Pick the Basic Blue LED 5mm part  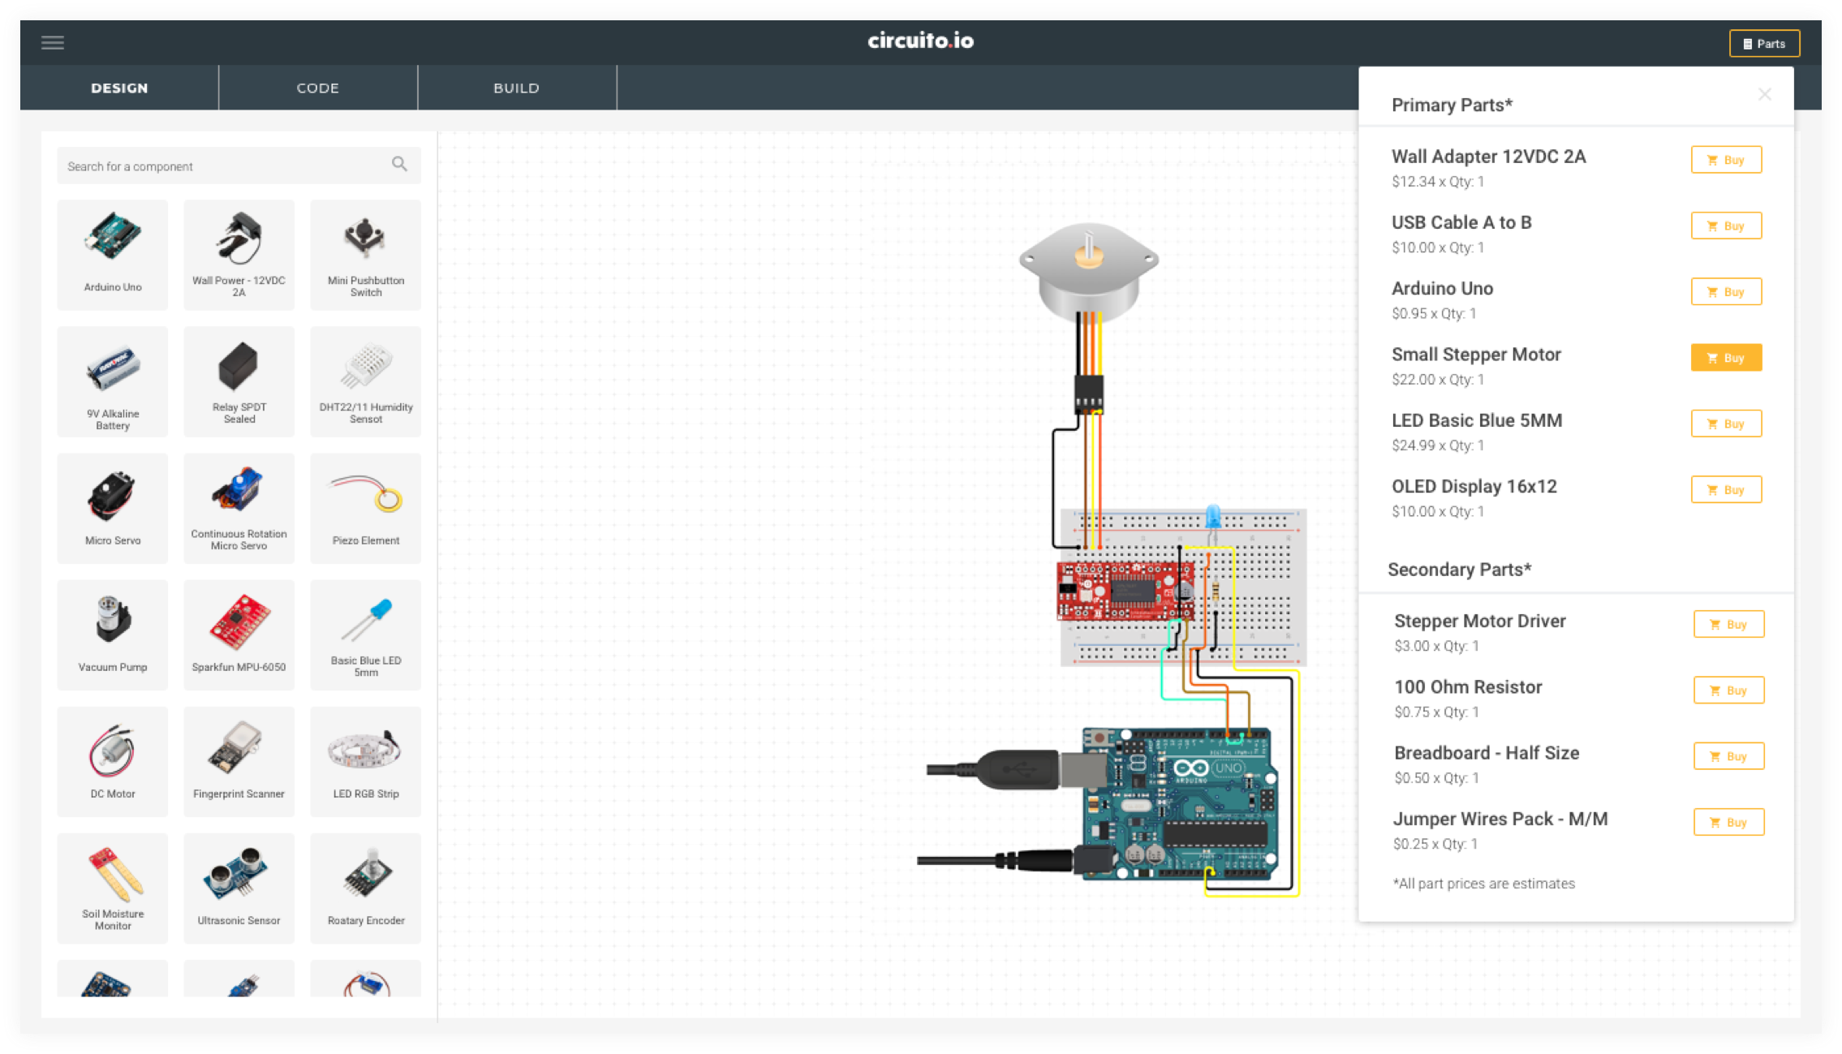365,635
